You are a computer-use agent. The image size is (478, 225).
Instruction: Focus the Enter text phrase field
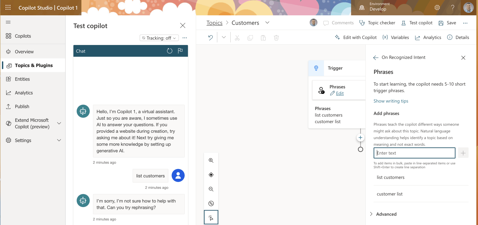(x=414, y=153)
